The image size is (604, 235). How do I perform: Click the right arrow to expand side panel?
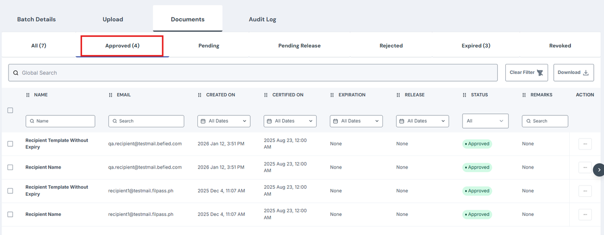click(598, 170)
